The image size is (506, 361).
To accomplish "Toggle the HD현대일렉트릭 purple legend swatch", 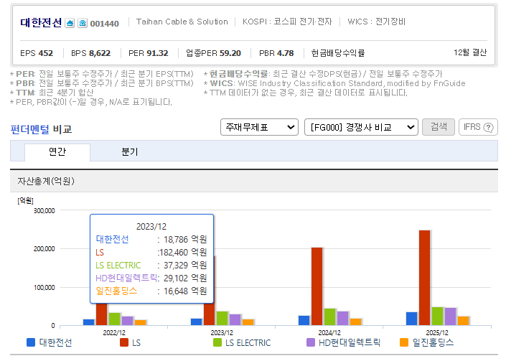I will click(x=311, y=342).
